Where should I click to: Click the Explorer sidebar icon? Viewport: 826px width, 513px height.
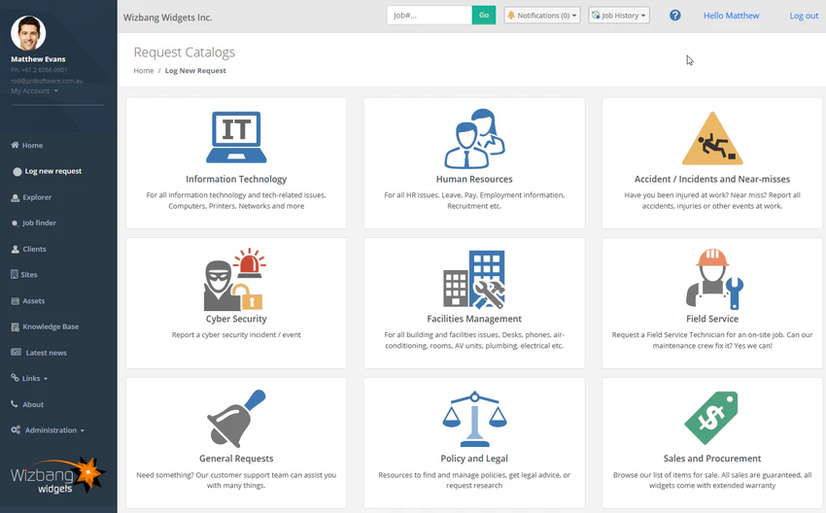click(16, 197)
